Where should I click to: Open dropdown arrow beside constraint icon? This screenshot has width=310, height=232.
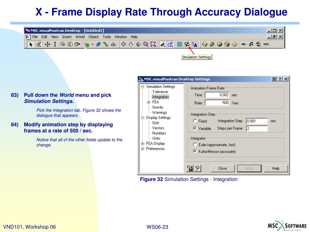tap(92, 44)
